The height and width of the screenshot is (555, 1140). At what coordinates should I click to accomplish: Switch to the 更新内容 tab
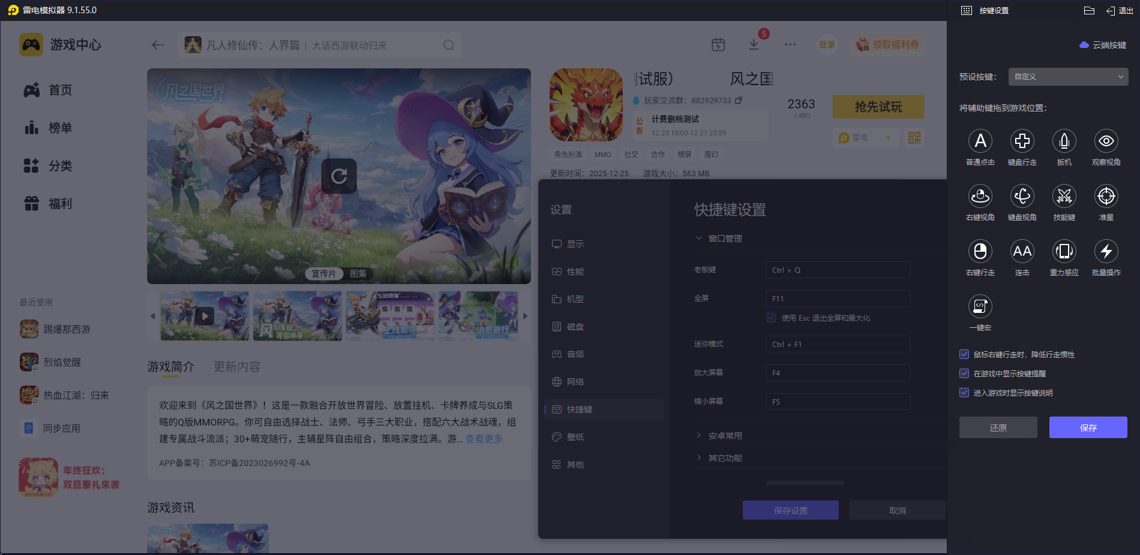tap(237, 367)
